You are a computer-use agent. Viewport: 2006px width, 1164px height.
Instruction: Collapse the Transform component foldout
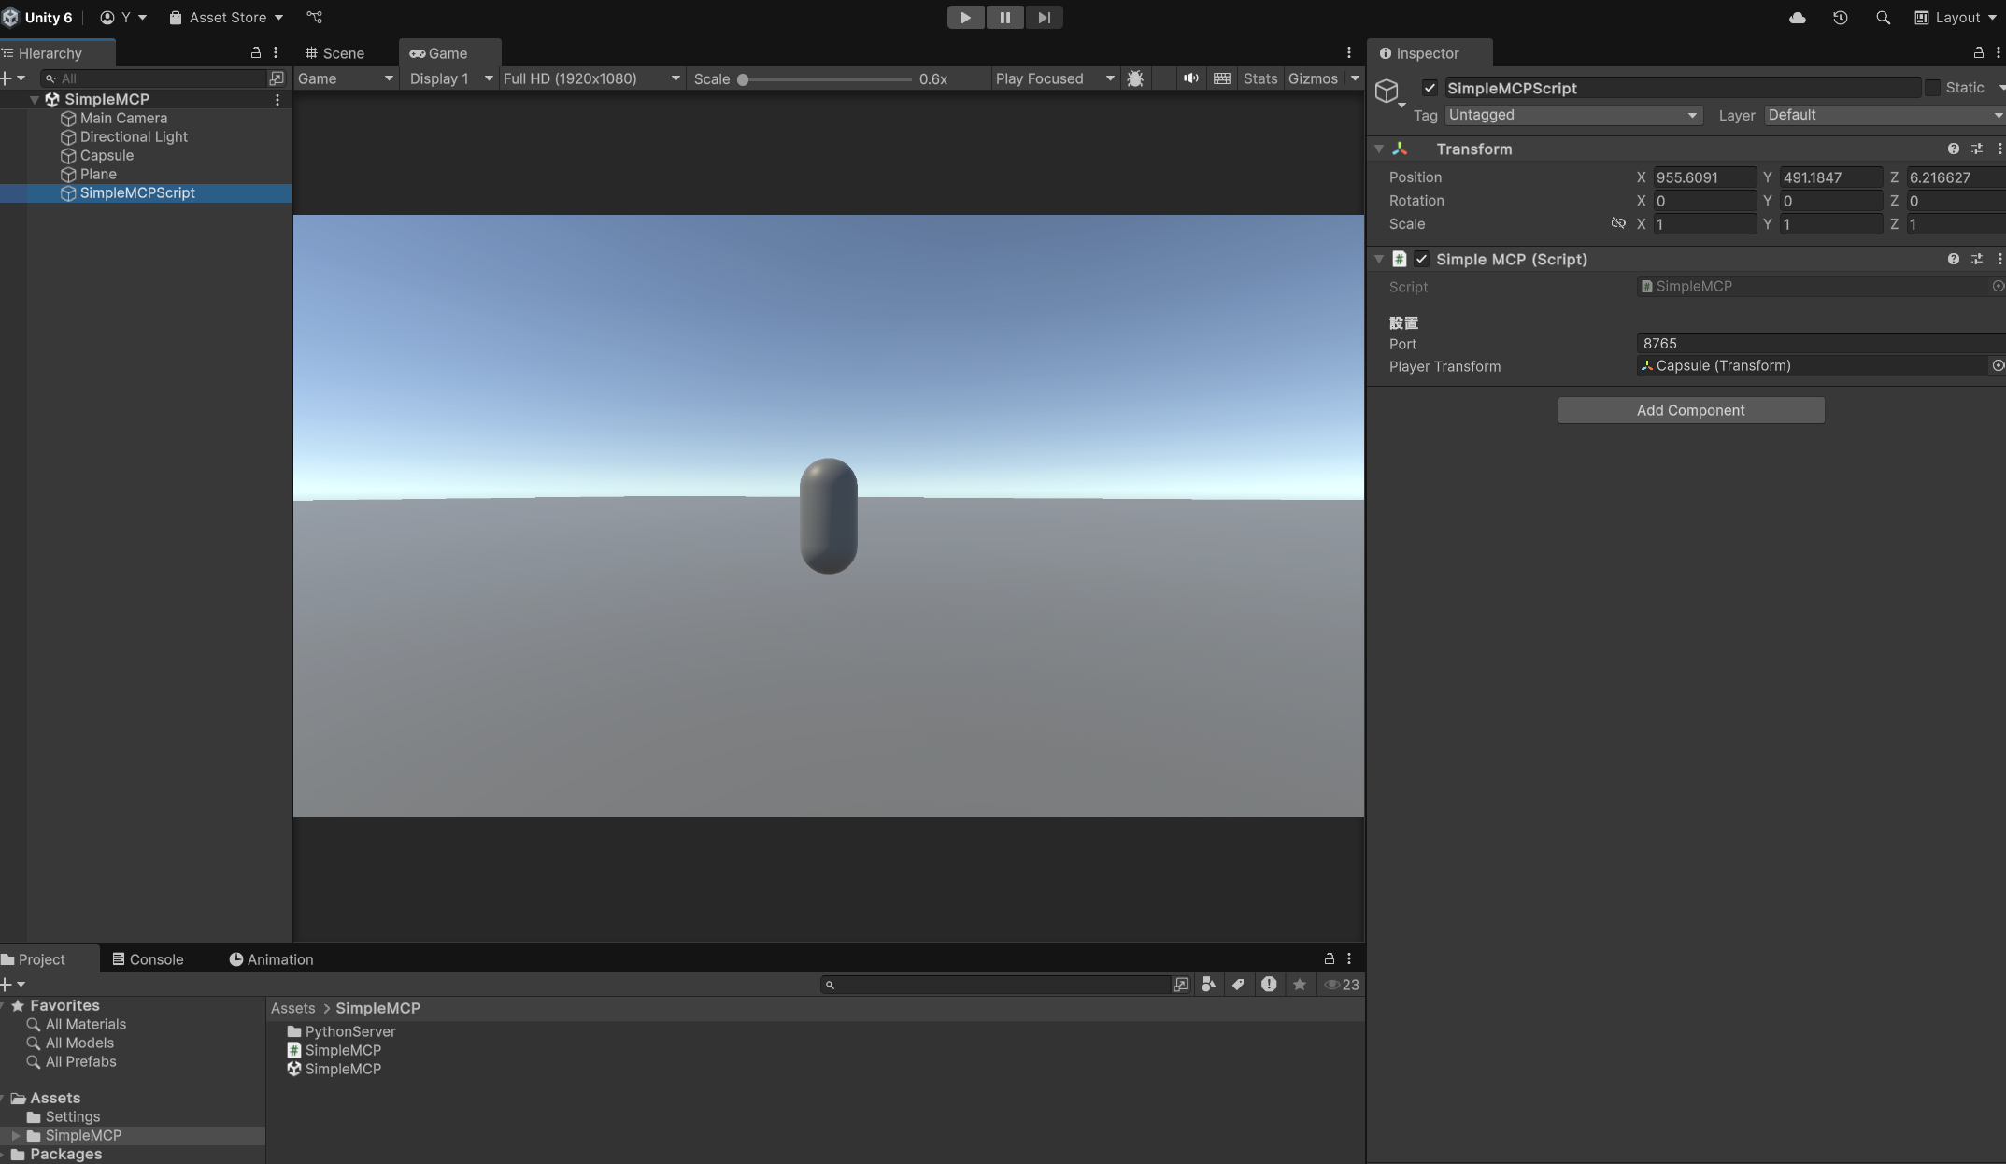pyautogui.click(x=1379, y=149)
